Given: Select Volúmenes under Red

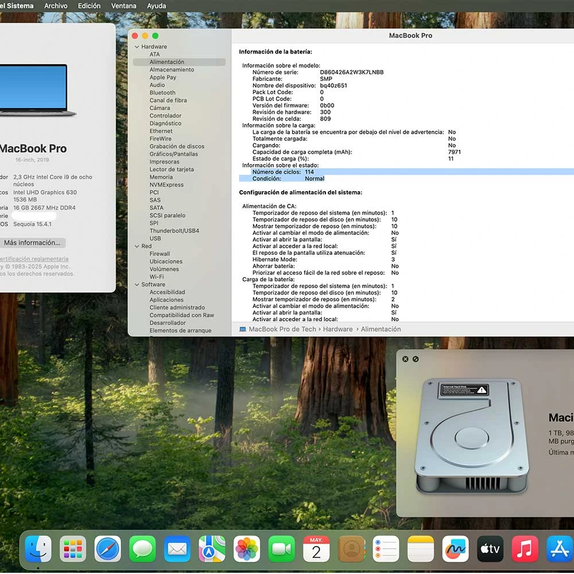Looking at the screenshot, I should point(164,269).
